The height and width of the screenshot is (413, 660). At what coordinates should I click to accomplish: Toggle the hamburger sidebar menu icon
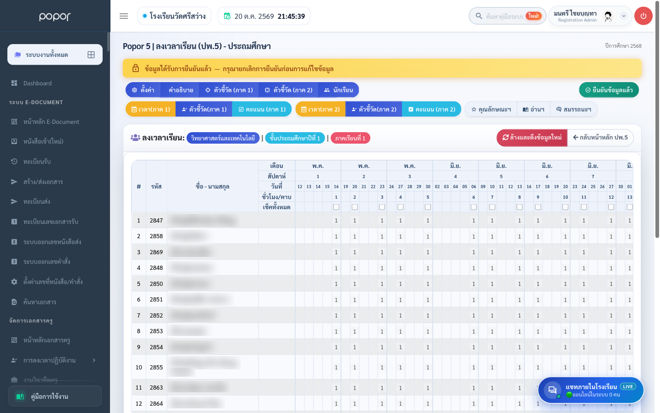124,16
